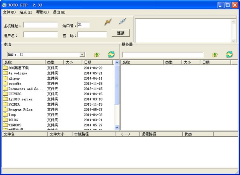Select the NVIDIA folder icon
Screen dimensions: 240x175
[6, 104]
